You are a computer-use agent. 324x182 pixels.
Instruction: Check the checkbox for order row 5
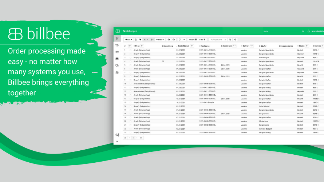[130, 65]
